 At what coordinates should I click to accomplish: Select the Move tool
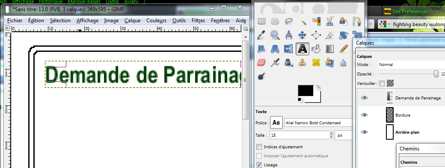click(x=303, y=35)
